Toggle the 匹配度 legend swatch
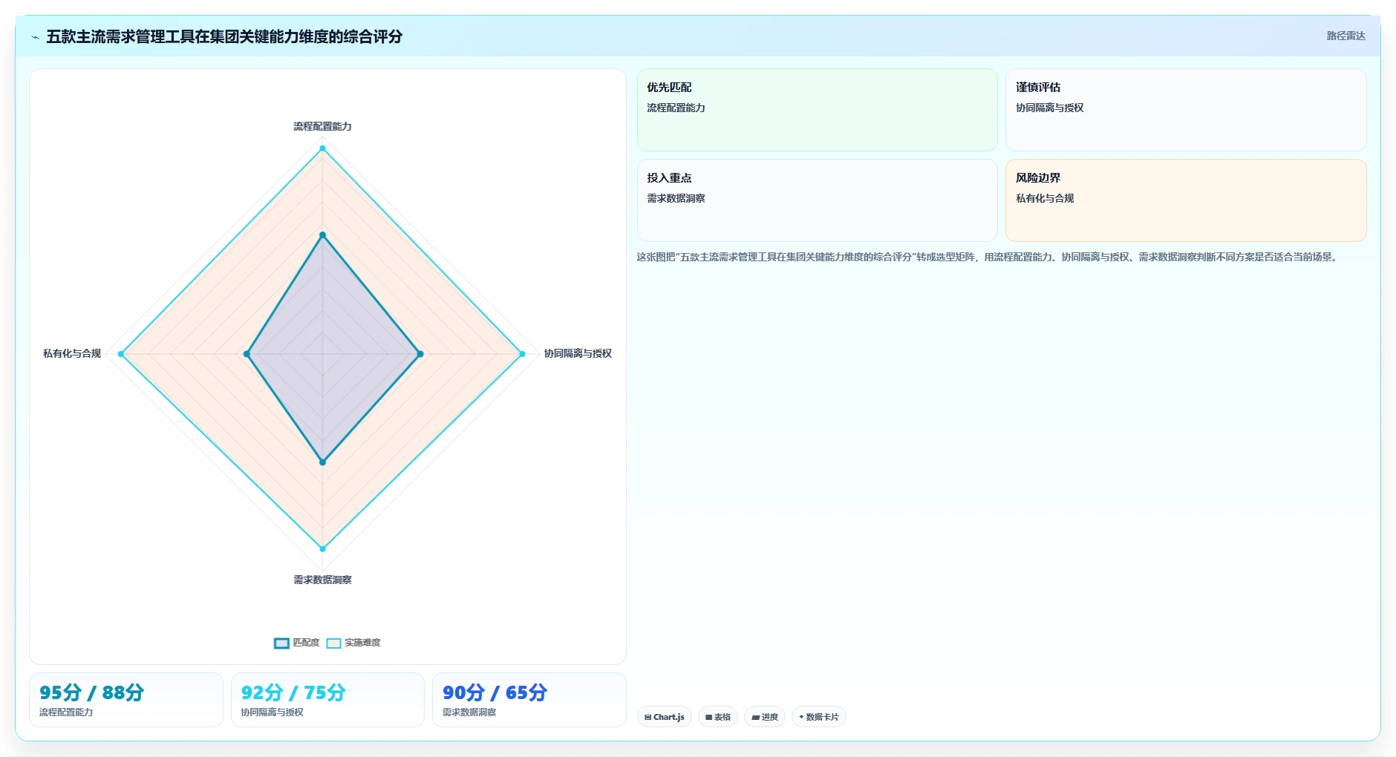Image resolution: width=1396 pixels, height=757 pixels. coord(281,643)
